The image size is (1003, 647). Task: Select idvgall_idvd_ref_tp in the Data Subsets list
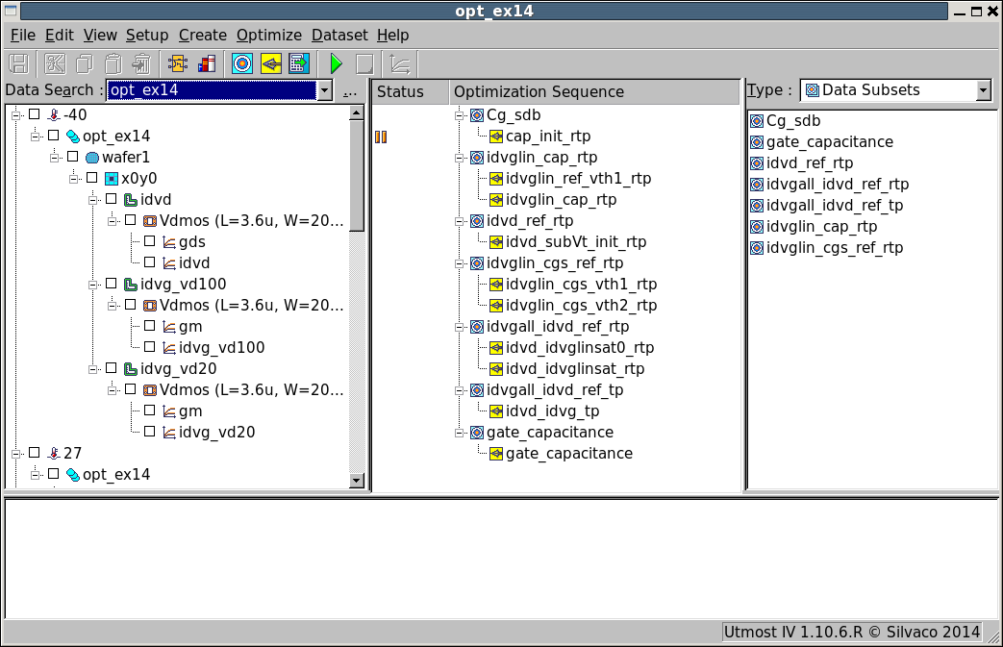tap(834, 205)
